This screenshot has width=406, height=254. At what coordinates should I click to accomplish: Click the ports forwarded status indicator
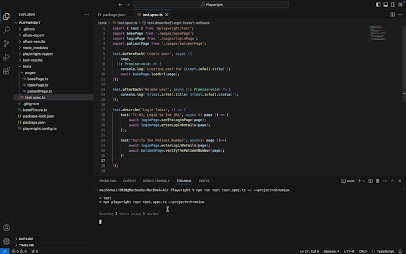[x=35, y=251]
